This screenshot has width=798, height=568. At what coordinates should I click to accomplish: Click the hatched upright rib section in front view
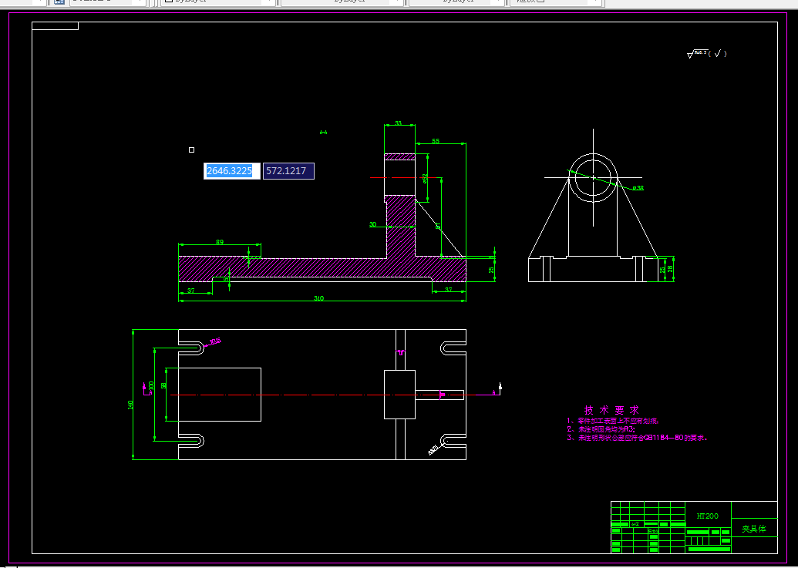tap(400, 227)
